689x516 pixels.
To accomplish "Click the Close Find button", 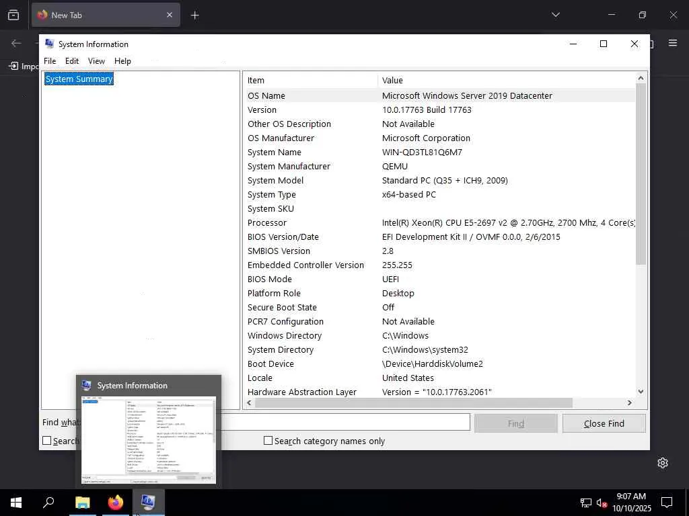I will pos(604,423).
